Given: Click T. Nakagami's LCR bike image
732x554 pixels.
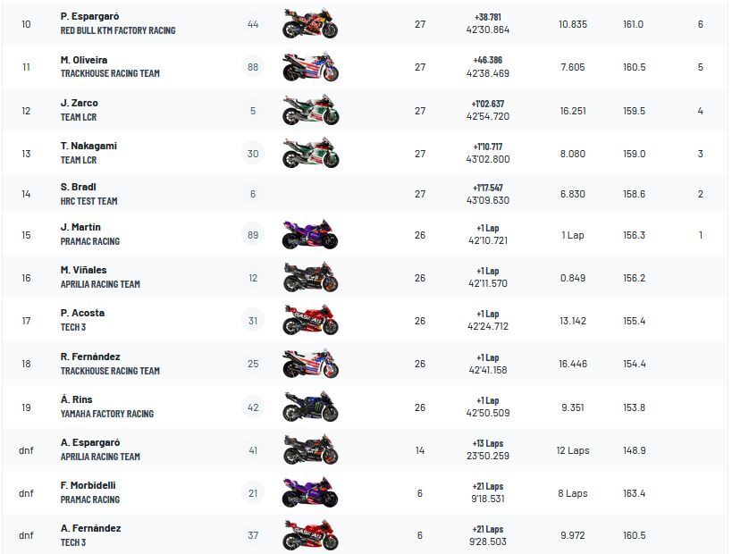Looking at the screenshot, I should coord(310,154).
